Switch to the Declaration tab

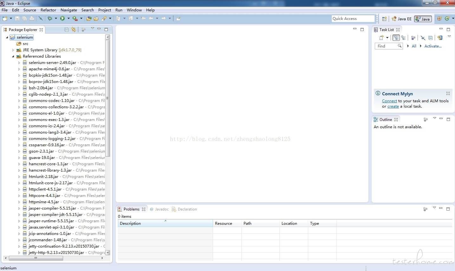184,209
